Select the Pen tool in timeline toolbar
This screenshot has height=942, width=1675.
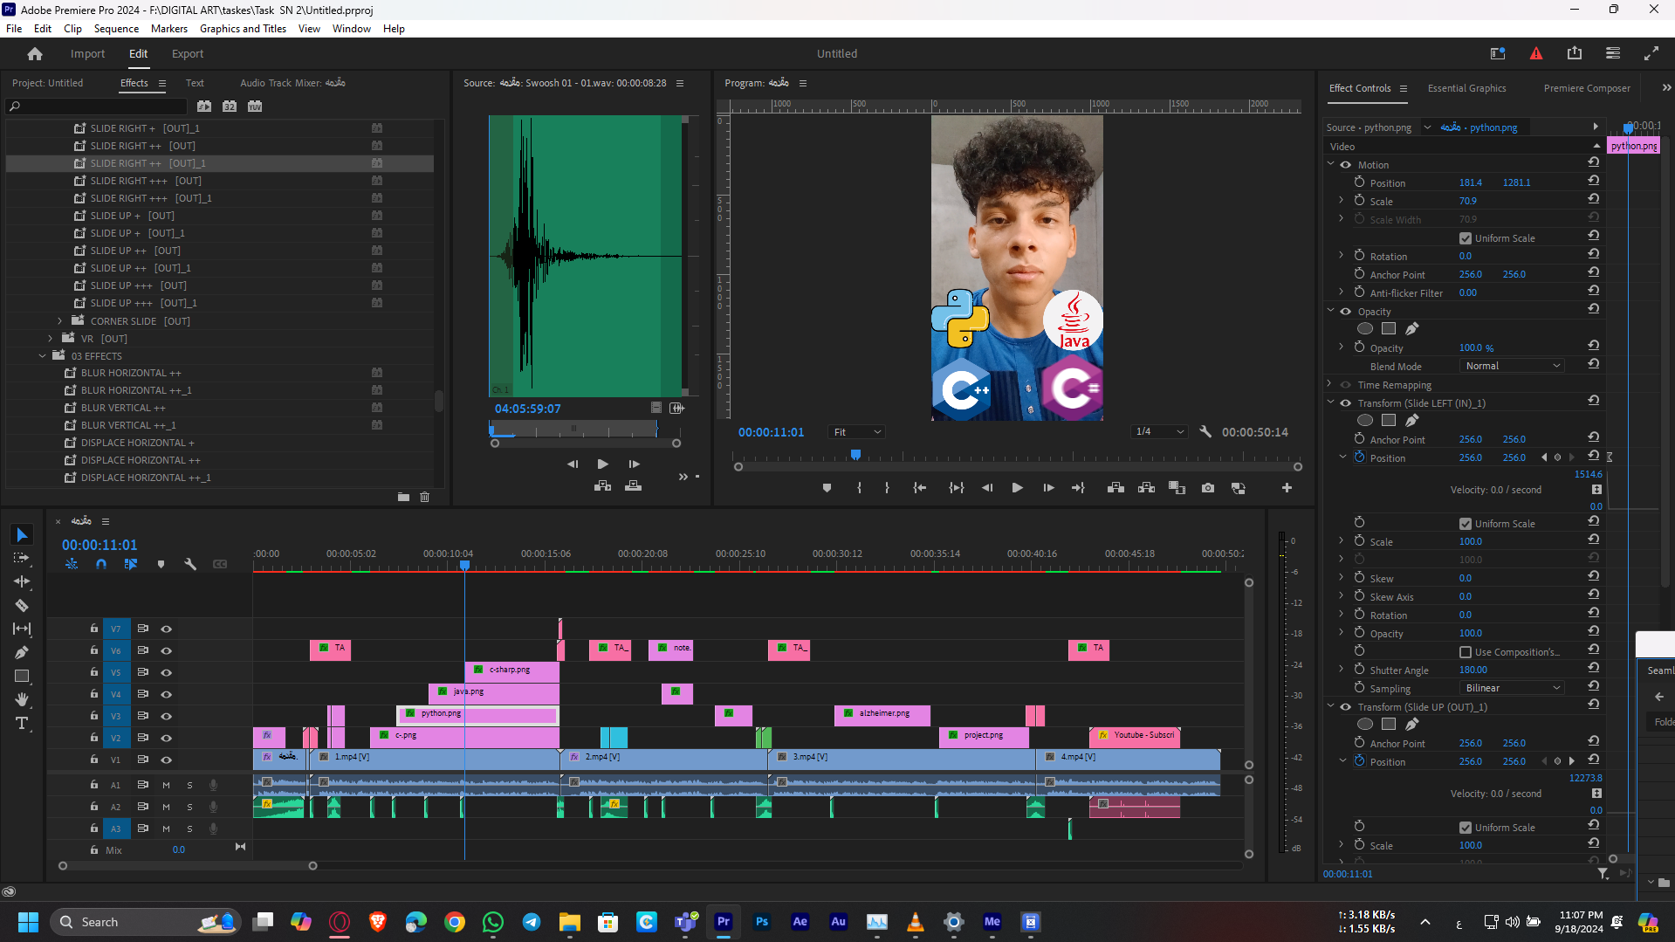tap(23, 652)
